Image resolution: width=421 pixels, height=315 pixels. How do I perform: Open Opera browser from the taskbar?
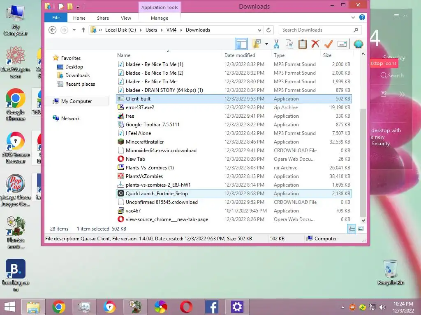(186, 307)
